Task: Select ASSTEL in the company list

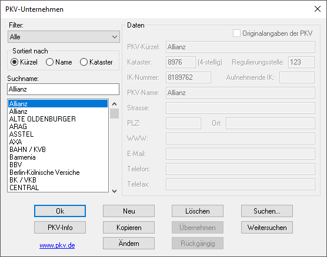Action: (58, 134)
